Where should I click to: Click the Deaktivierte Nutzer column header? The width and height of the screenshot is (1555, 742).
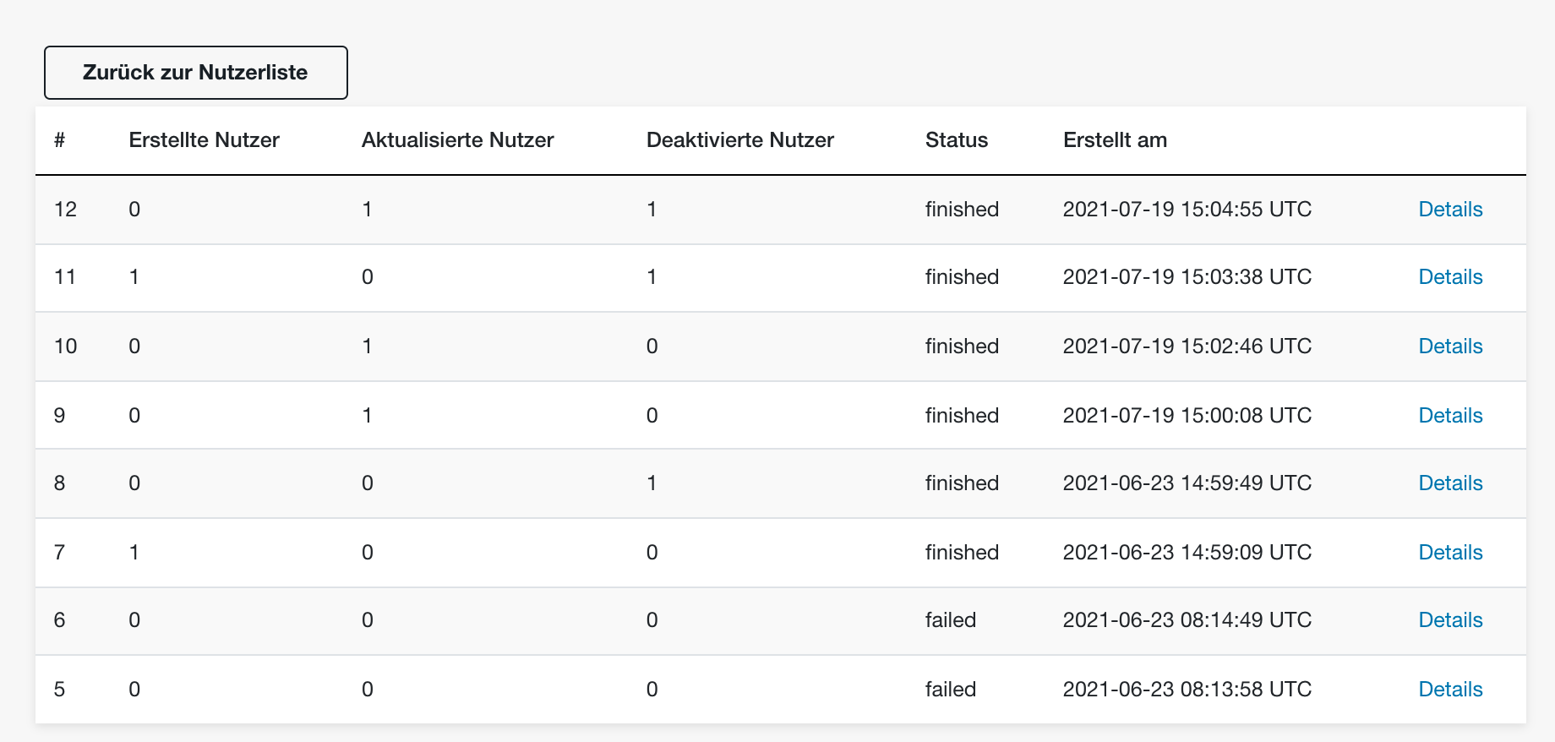(739, 140)
